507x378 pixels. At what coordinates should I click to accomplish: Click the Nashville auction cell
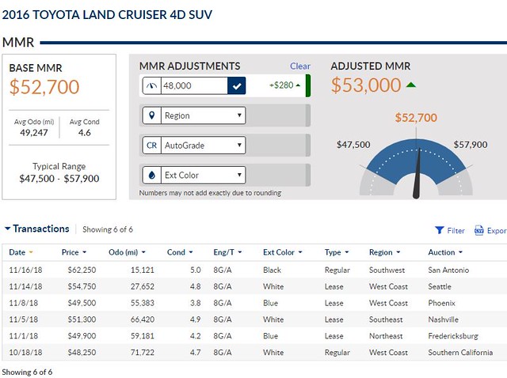443,319
